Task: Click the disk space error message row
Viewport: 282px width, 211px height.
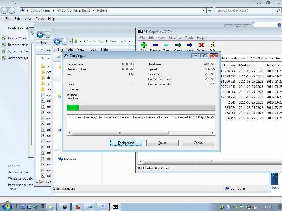Action: 141,117
